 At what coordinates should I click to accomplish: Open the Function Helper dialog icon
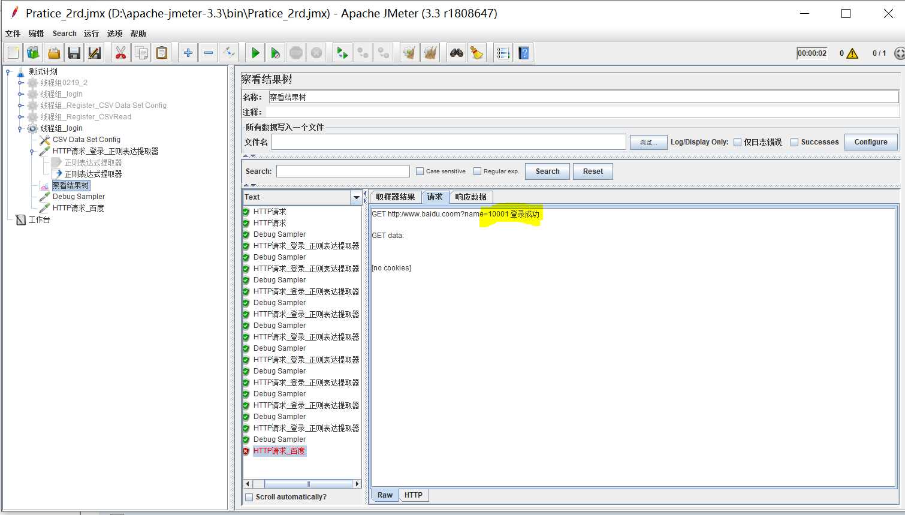[503, 53]
